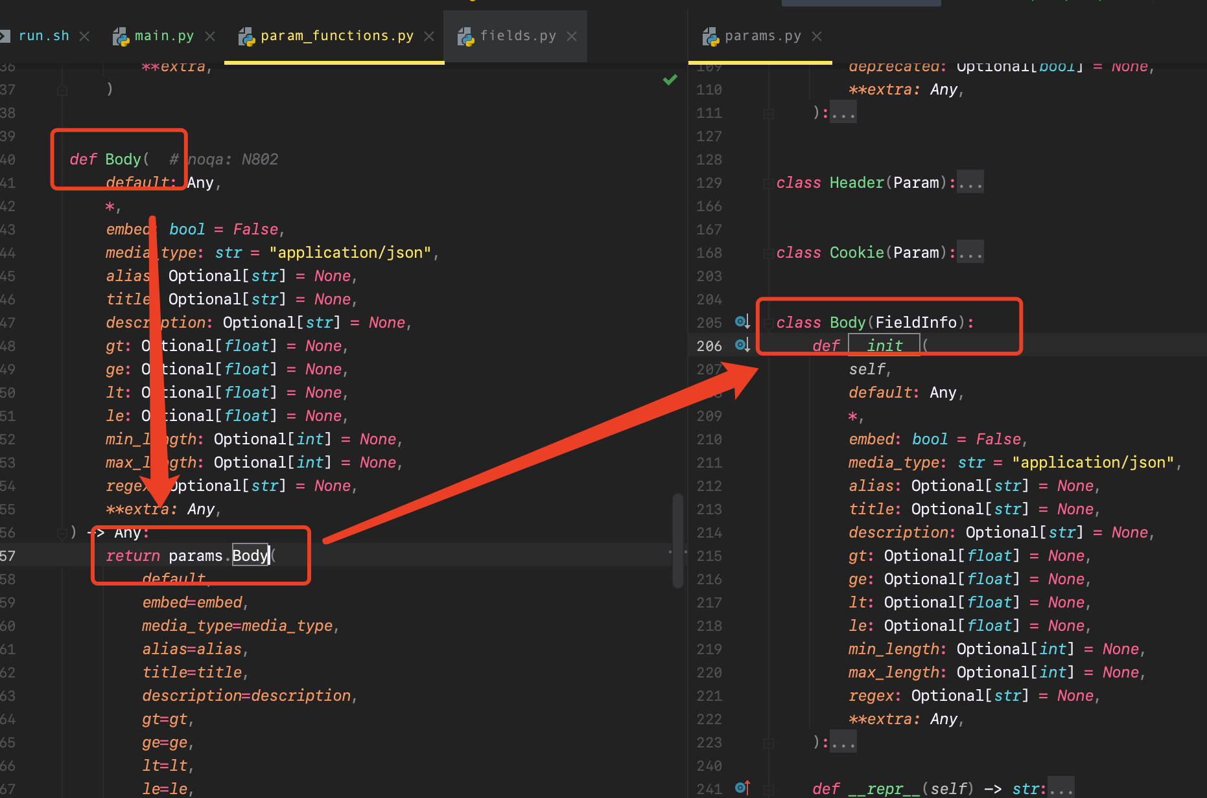Activate the params.py tab in right pane

click(x=762, y=36)
